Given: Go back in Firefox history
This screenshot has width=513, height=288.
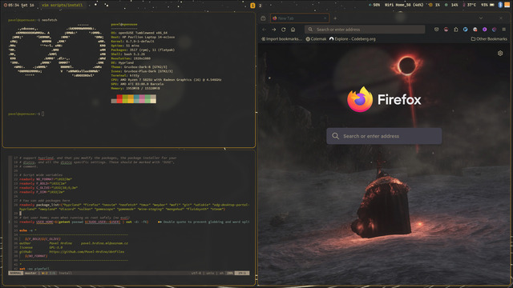Looking at the screenshot, I should pyautogui.click(x=264, y=30).
